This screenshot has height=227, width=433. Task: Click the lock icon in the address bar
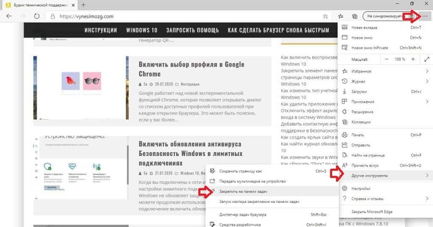click(x=53, y=17)
